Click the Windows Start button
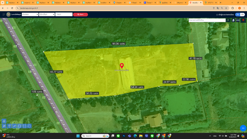 pyautogui.click(x=78, y=136)
